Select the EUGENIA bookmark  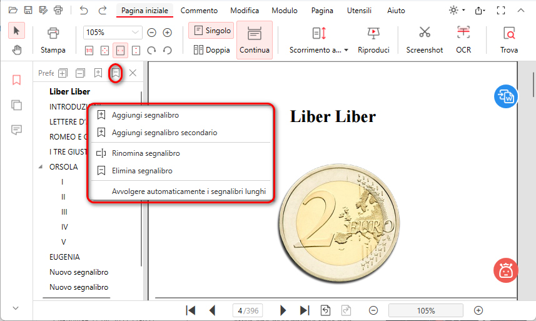click(64, 257)
